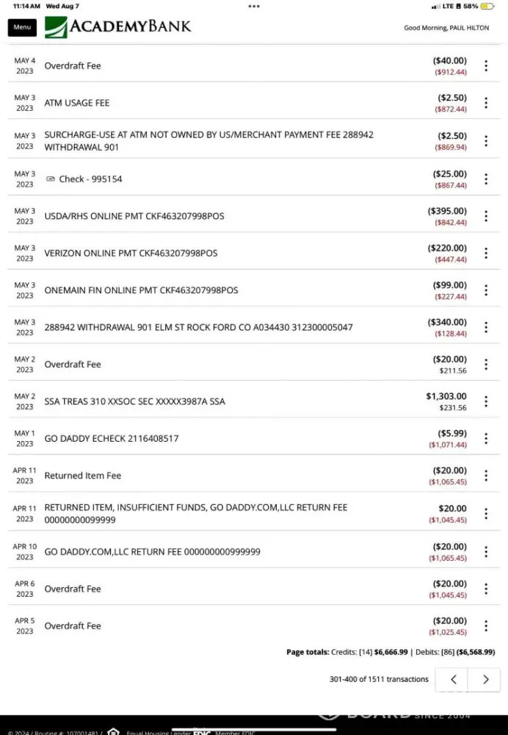Open options for USDA/RHS online payment
The image size is (508, 735).
coord(486,216)
